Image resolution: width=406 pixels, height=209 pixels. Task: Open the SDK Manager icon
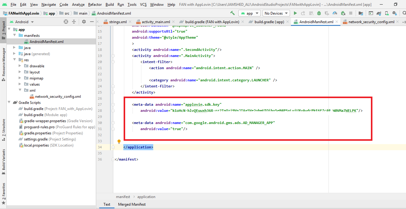[395, 13]
